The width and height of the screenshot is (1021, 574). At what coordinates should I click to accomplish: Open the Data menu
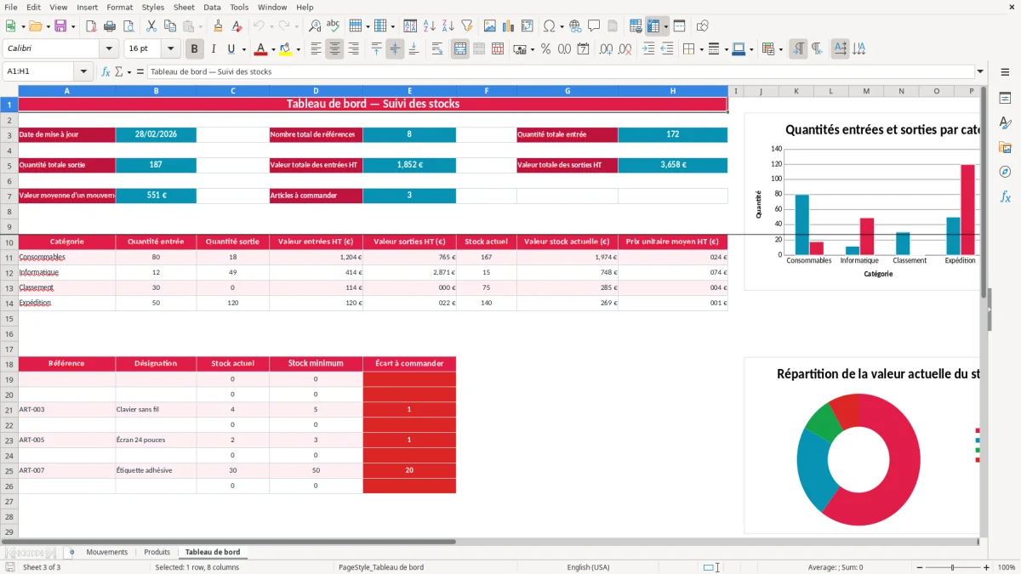tap(212, 7)
